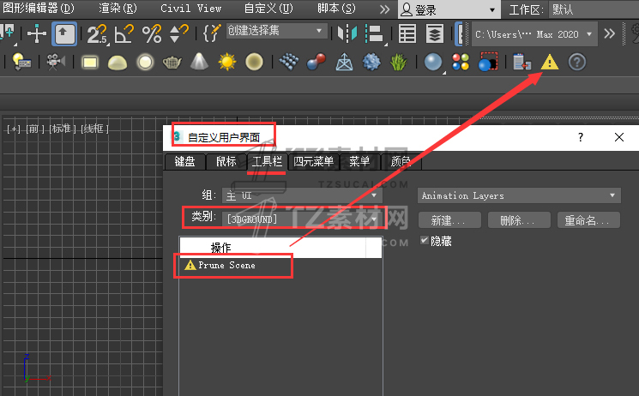Screen dimensions: 639x396
Task: Click the select and move cross icon
Action: point(37,33)
